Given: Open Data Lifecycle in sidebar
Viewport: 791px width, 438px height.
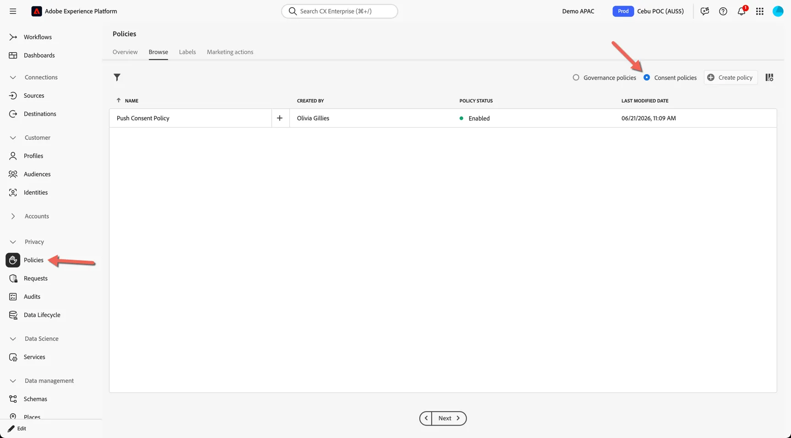Looking at the screenshot, I should (42, 315).
